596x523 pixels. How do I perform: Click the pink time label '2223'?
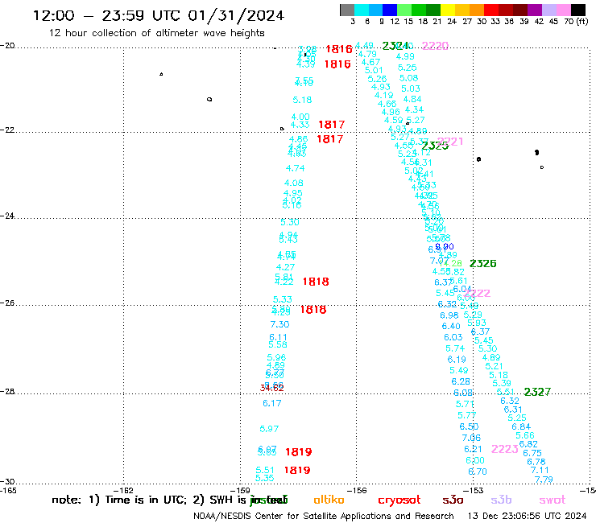coord(505,449)
